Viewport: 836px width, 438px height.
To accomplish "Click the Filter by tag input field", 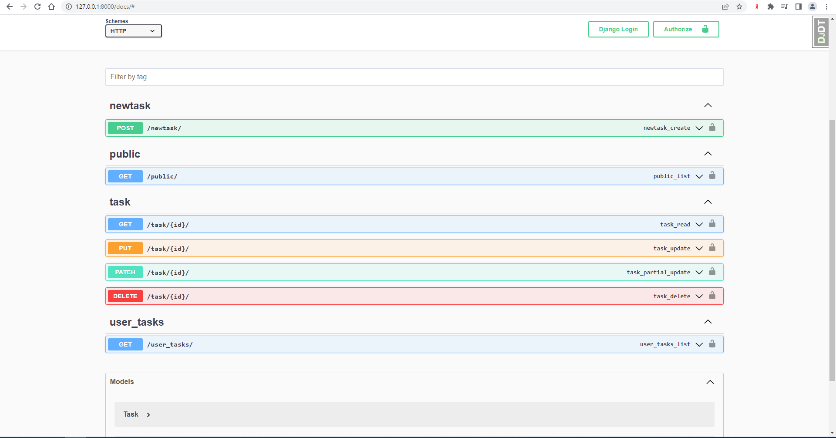I will coord(414,77).
